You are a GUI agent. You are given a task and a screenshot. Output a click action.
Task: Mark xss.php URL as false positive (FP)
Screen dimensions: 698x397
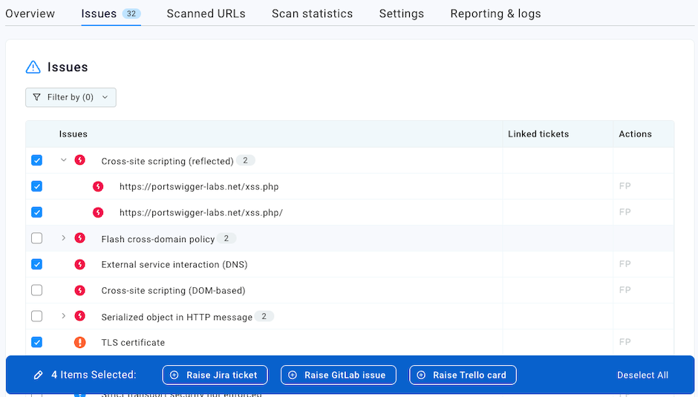pos(624,186)
